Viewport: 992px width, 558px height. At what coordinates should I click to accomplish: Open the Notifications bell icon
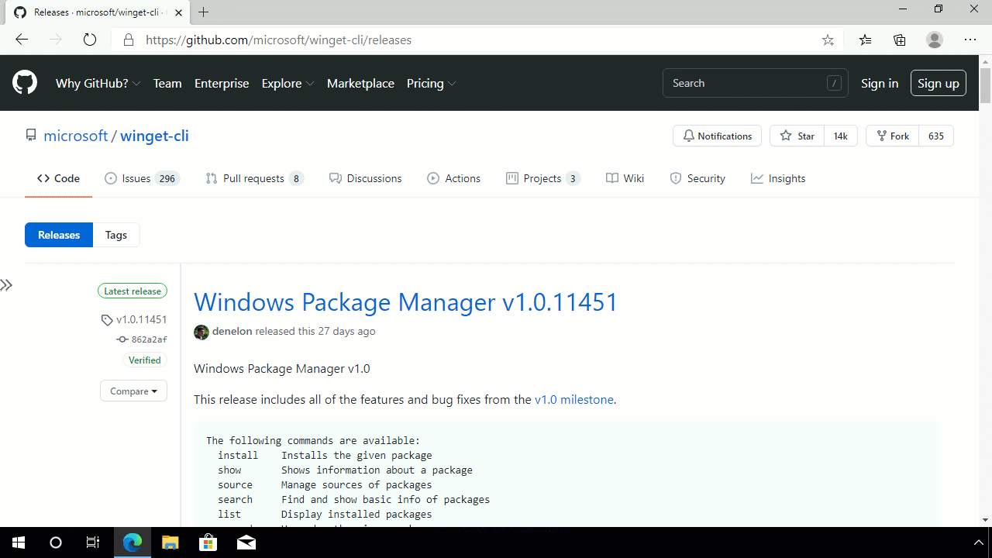coord(689,136)
